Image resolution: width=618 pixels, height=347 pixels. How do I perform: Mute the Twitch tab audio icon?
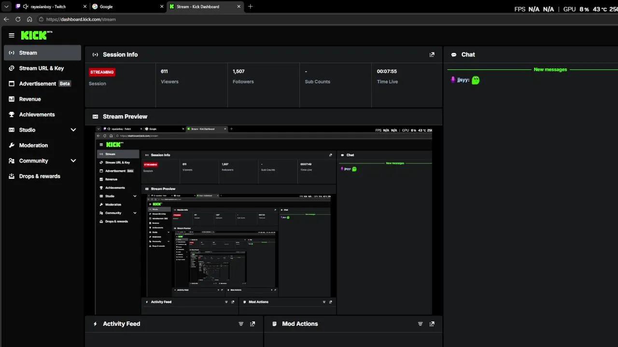click(x=26, y=7)
